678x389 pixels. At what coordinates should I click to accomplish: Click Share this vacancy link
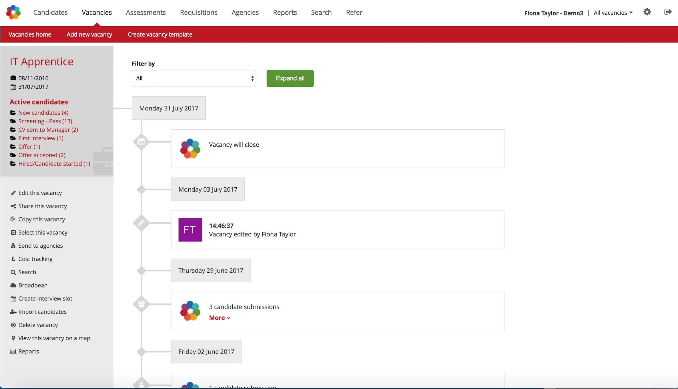click(x=43, y=206)
